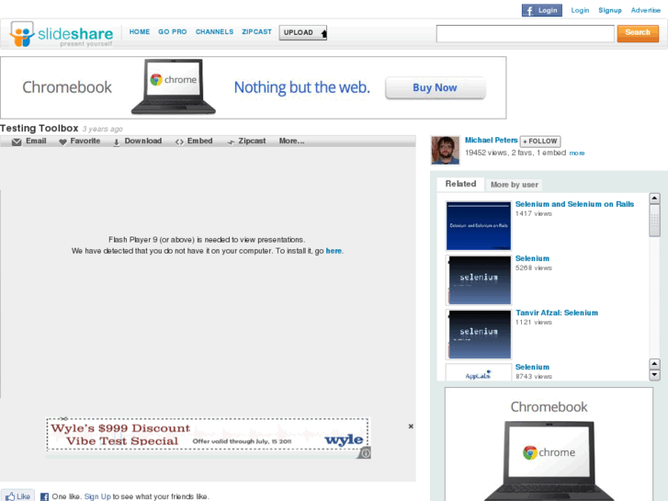Click the Email toolbar label
668x501 pixels.
(x=36, y=142)
